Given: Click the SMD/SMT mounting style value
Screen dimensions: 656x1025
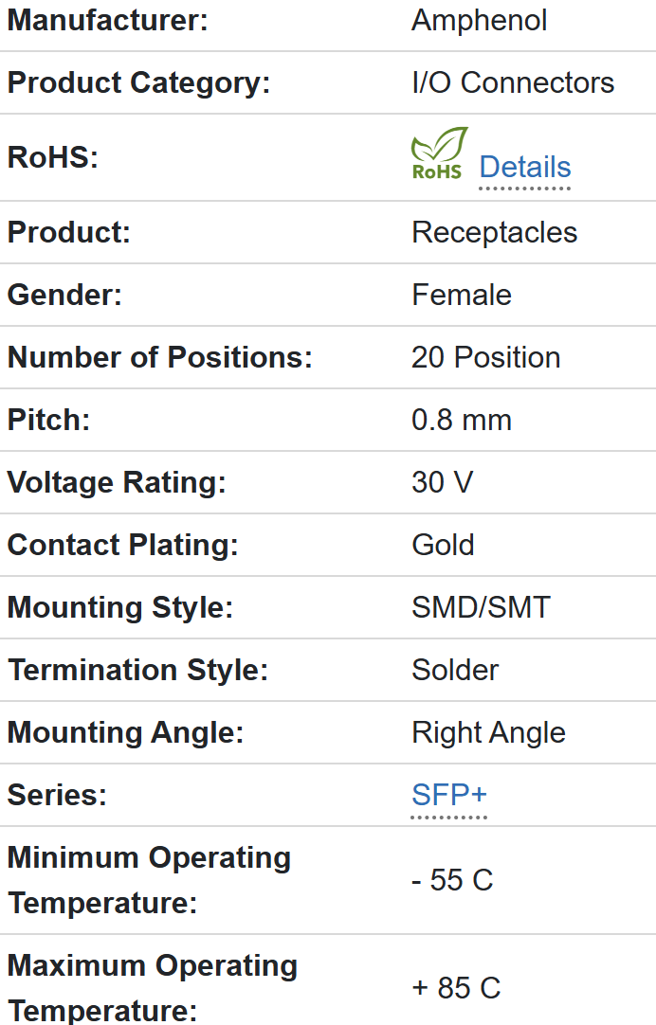Looking at the screenshot, I should click(x=481, y=607).
